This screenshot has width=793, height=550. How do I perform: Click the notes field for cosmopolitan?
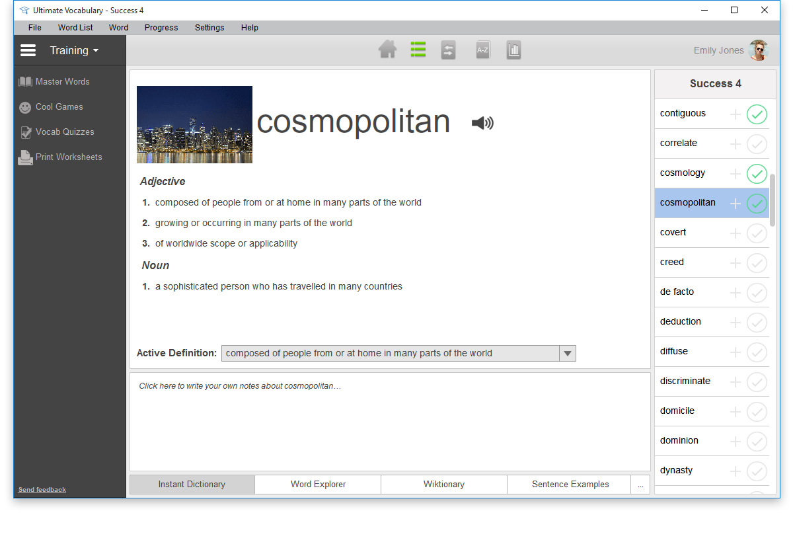coord(390,422)
